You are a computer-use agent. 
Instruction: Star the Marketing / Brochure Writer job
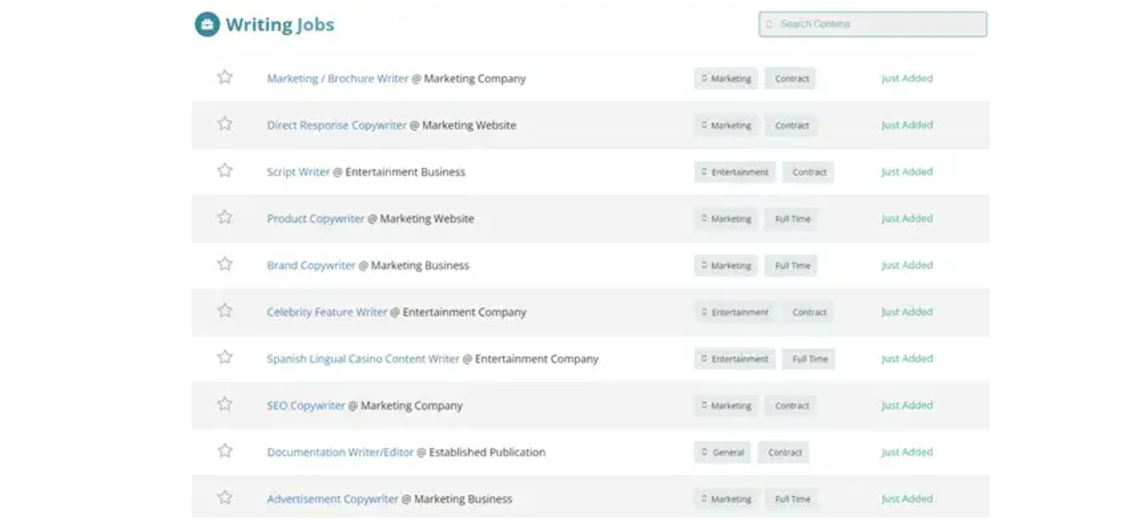(x=224, y=77)
